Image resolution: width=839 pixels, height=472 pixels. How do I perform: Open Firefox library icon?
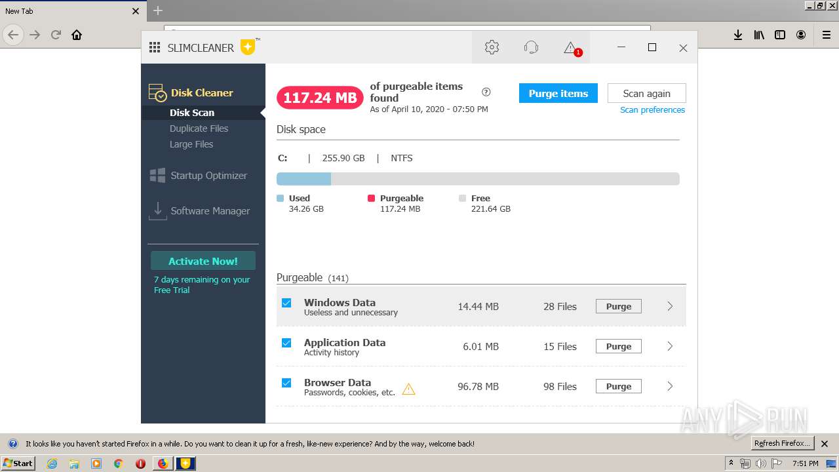[x=759, y=35]
